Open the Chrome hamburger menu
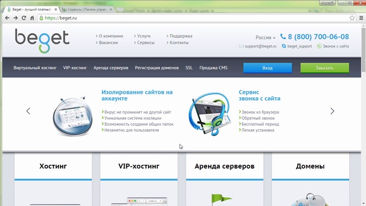The height and width of the screenshot is (206, 366). coord(361,18)
